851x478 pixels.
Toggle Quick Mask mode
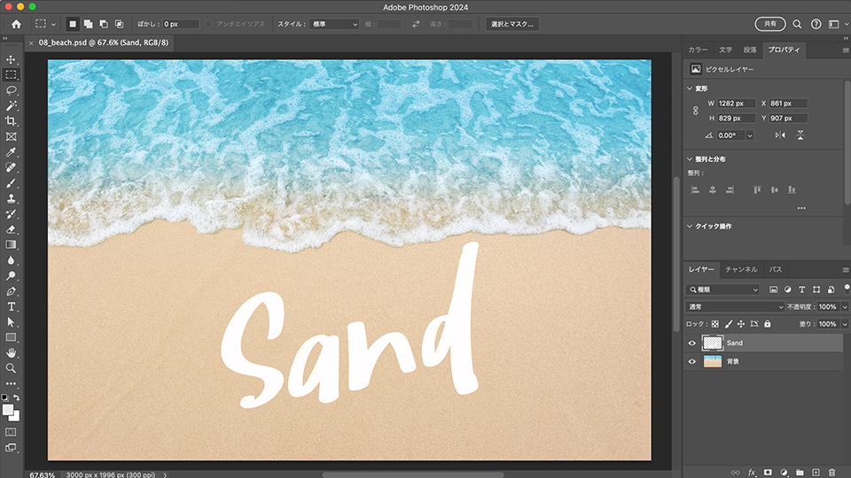click(11, 433)
